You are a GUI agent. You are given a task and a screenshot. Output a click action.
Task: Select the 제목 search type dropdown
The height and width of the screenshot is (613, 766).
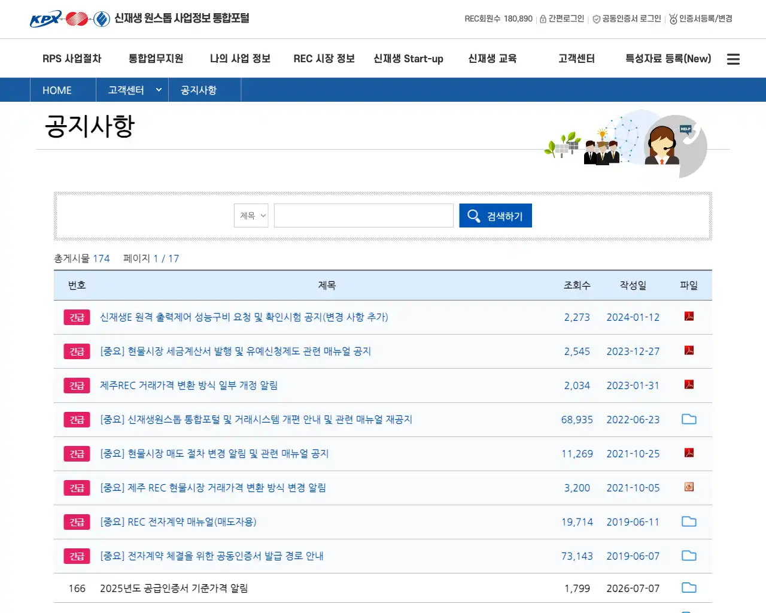(251, 216)
